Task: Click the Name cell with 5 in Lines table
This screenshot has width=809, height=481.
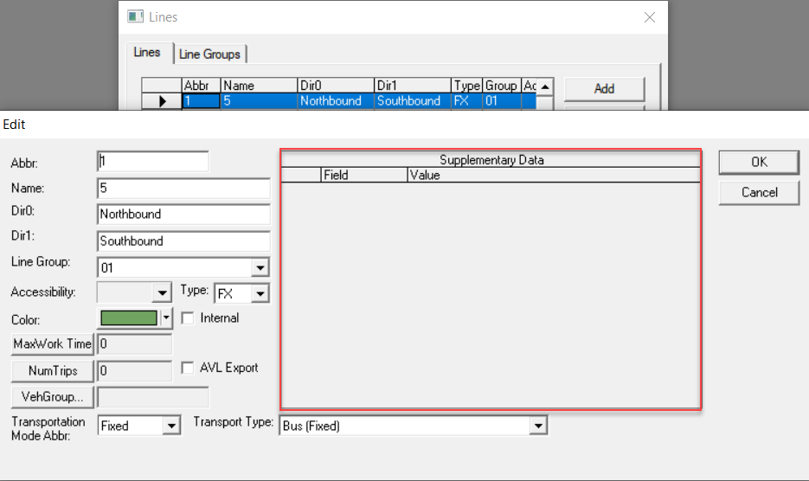Action: [x=259, y=101]
